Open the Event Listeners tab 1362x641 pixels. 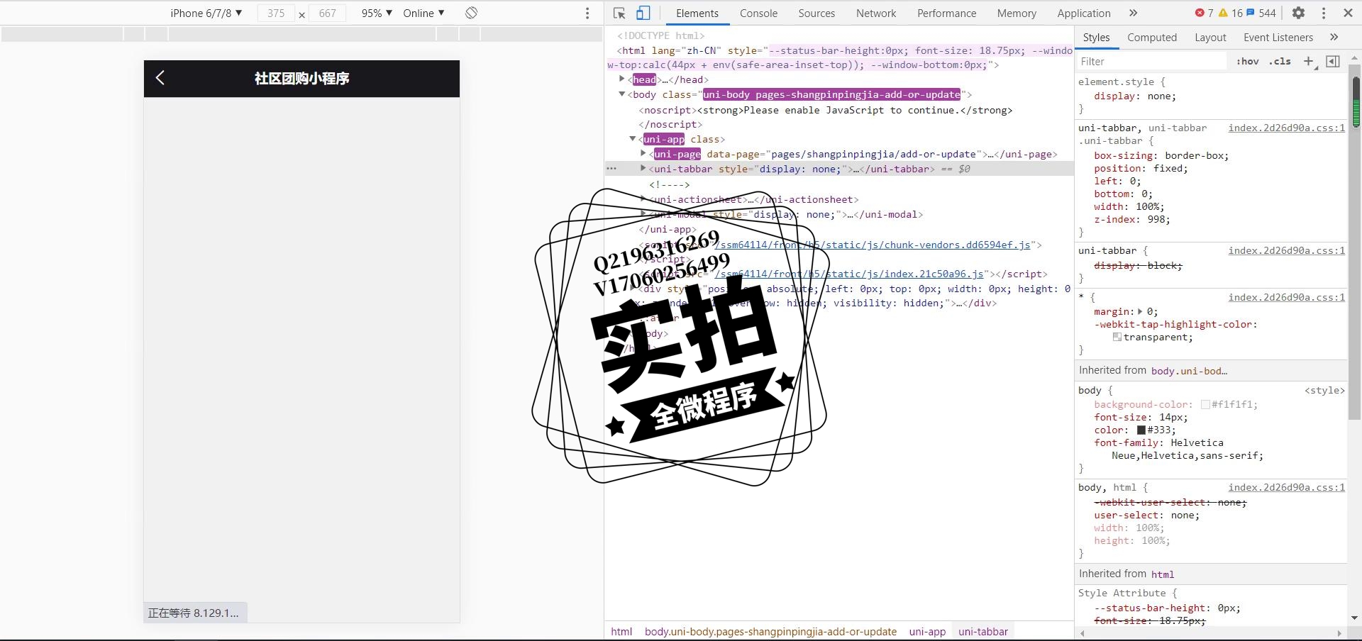point(1278,37)
